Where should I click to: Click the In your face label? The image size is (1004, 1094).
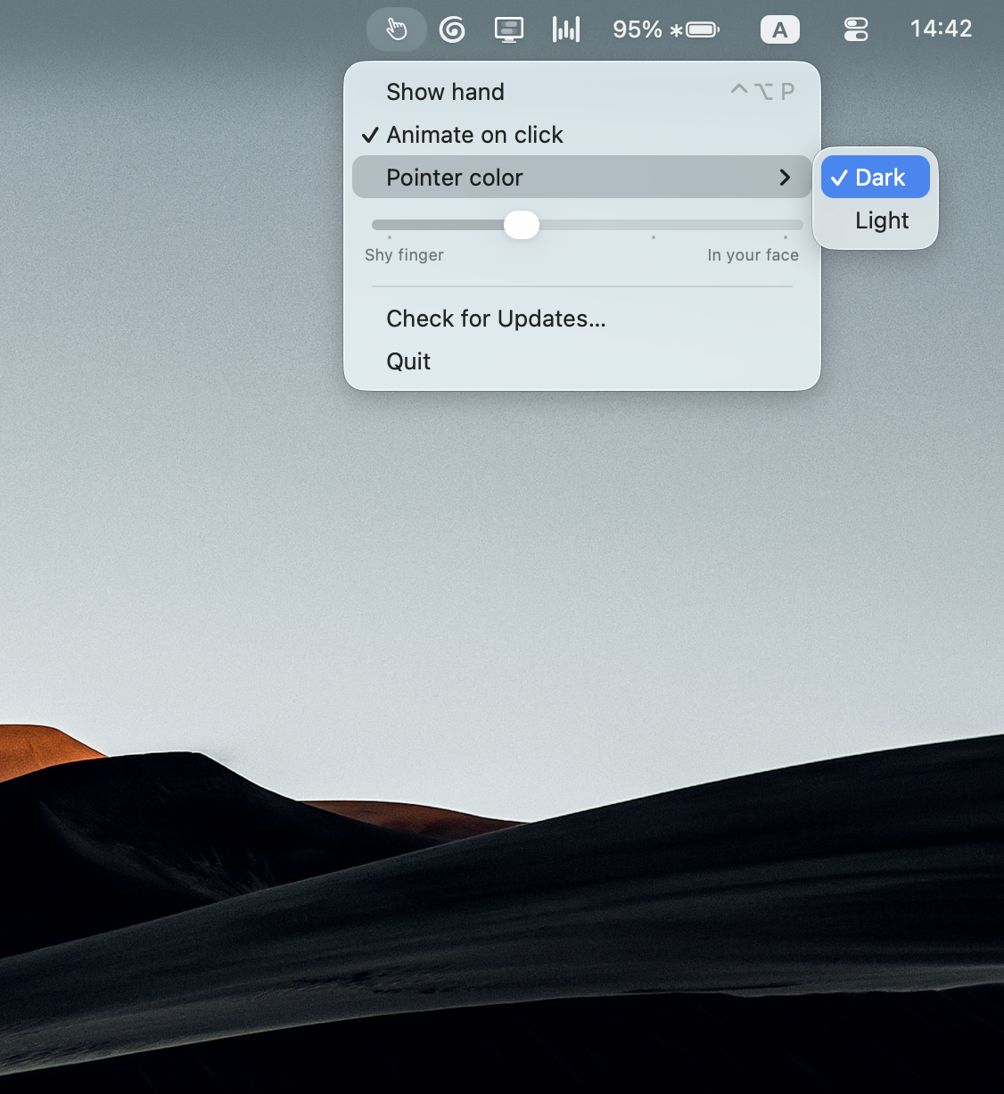click(753, 255)
